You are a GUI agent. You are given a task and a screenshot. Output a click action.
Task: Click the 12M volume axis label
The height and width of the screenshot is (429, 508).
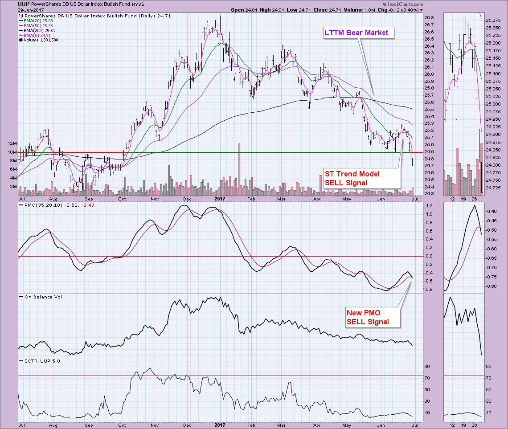pyautogui.click(x=12, y=143)
